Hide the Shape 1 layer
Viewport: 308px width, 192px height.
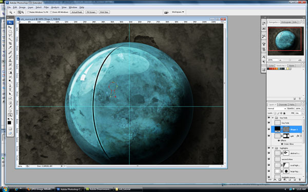[x=269, y=129]
